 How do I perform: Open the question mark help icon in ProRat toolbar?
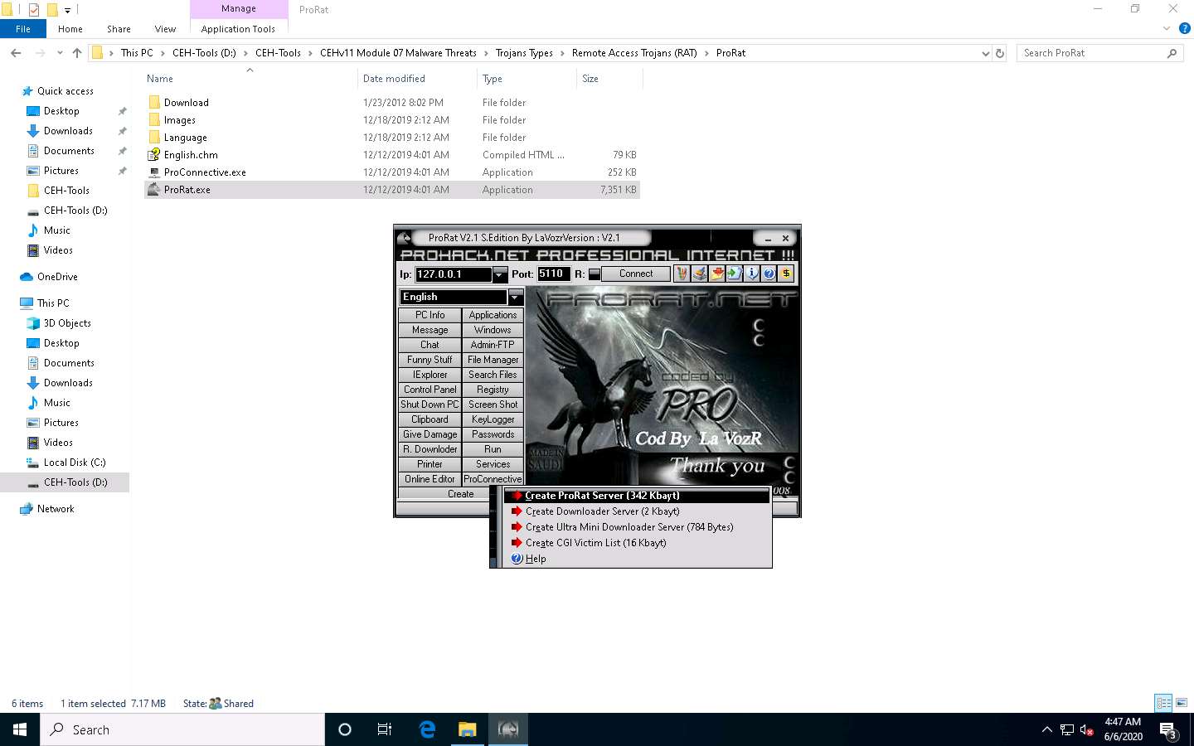tap(769, 274)
